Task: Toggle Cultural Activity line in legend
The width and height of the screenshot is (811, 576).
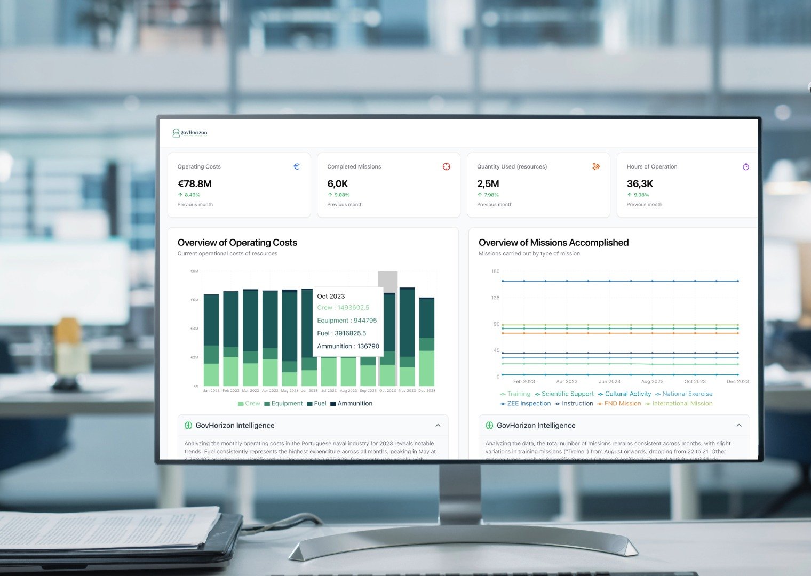Action: pyautogui.click(x=624, y=394)
